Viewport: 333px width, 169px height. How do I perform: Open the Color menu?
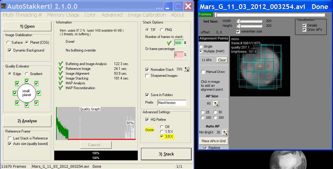(90, 15)
